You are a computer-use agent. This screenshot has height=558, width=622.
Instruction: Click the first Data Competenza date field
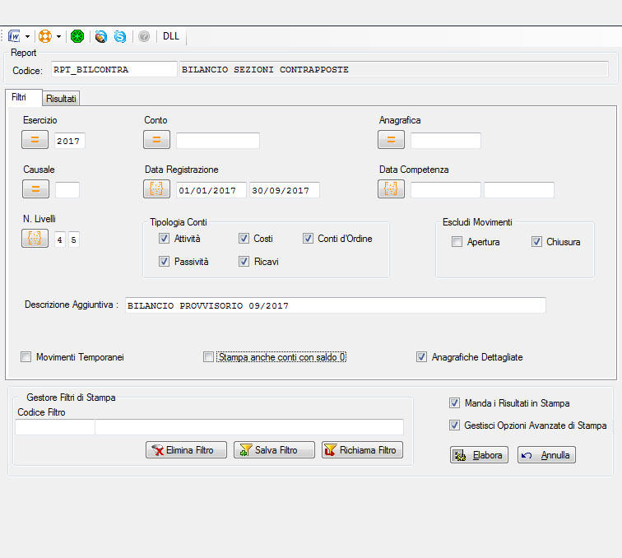coord(446,190)
